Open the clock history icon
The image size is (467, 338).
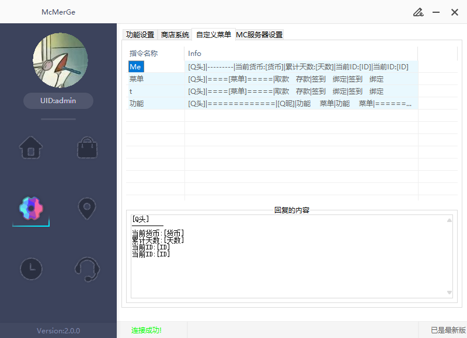point(31,269)
